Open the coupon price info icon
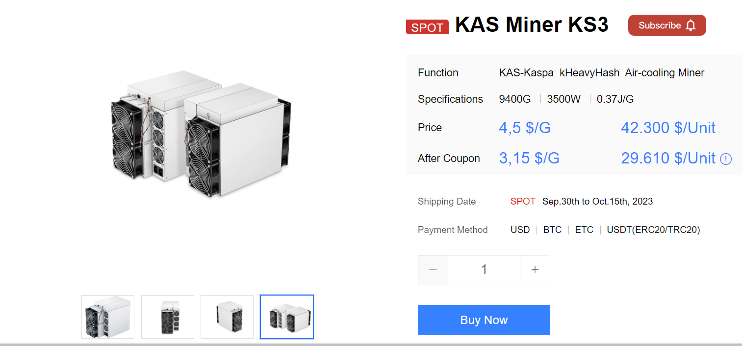Screen dimensions: 742x346 click(726, 159)
